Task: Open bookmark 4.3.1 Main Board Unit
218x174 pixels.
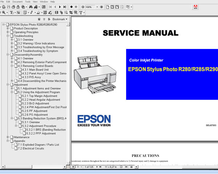Action: tap(36, 70)
